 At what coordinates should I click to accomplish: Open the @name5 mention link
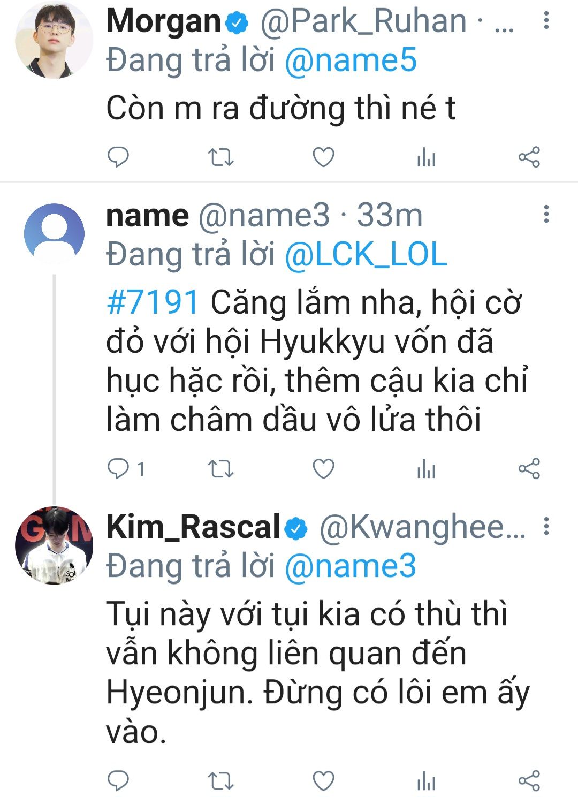351,60
